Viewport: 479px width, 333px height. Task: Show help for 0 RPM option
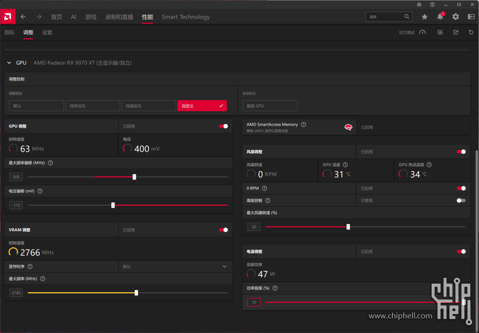tap(264, 188)
